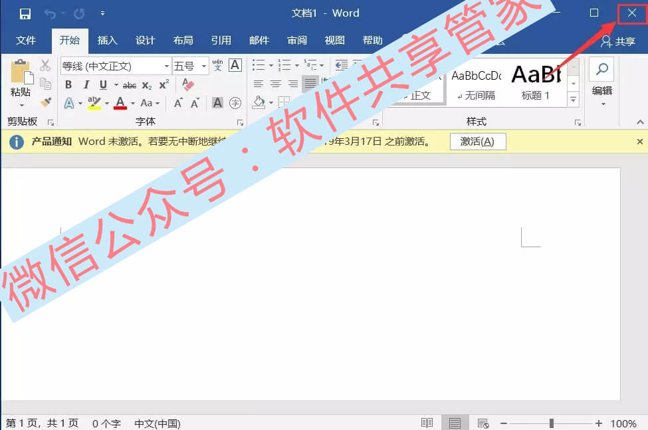Switch to the 布局 tab
The height and width of the screenshot is (430, 648).
183,41
